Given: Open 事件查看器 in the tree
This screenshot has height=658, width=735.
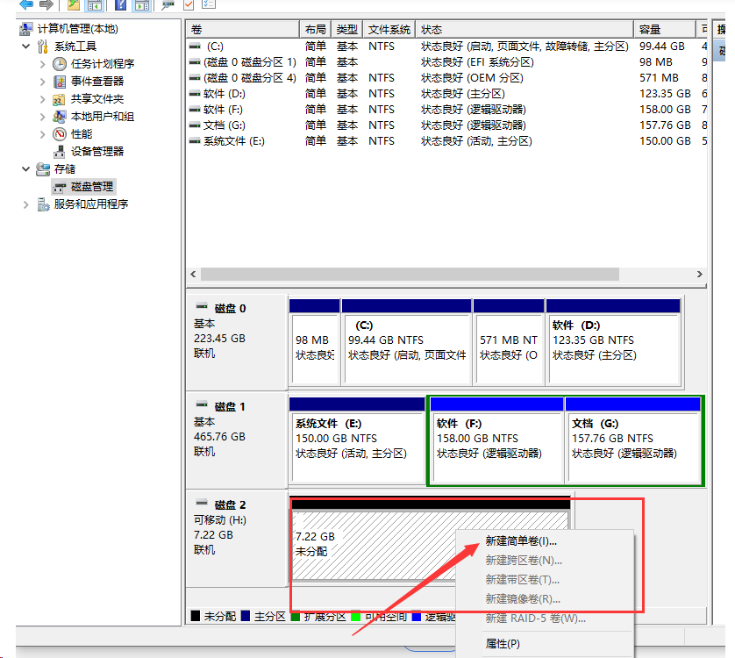Looking at the screenshot, I should [x=96, y=82].
